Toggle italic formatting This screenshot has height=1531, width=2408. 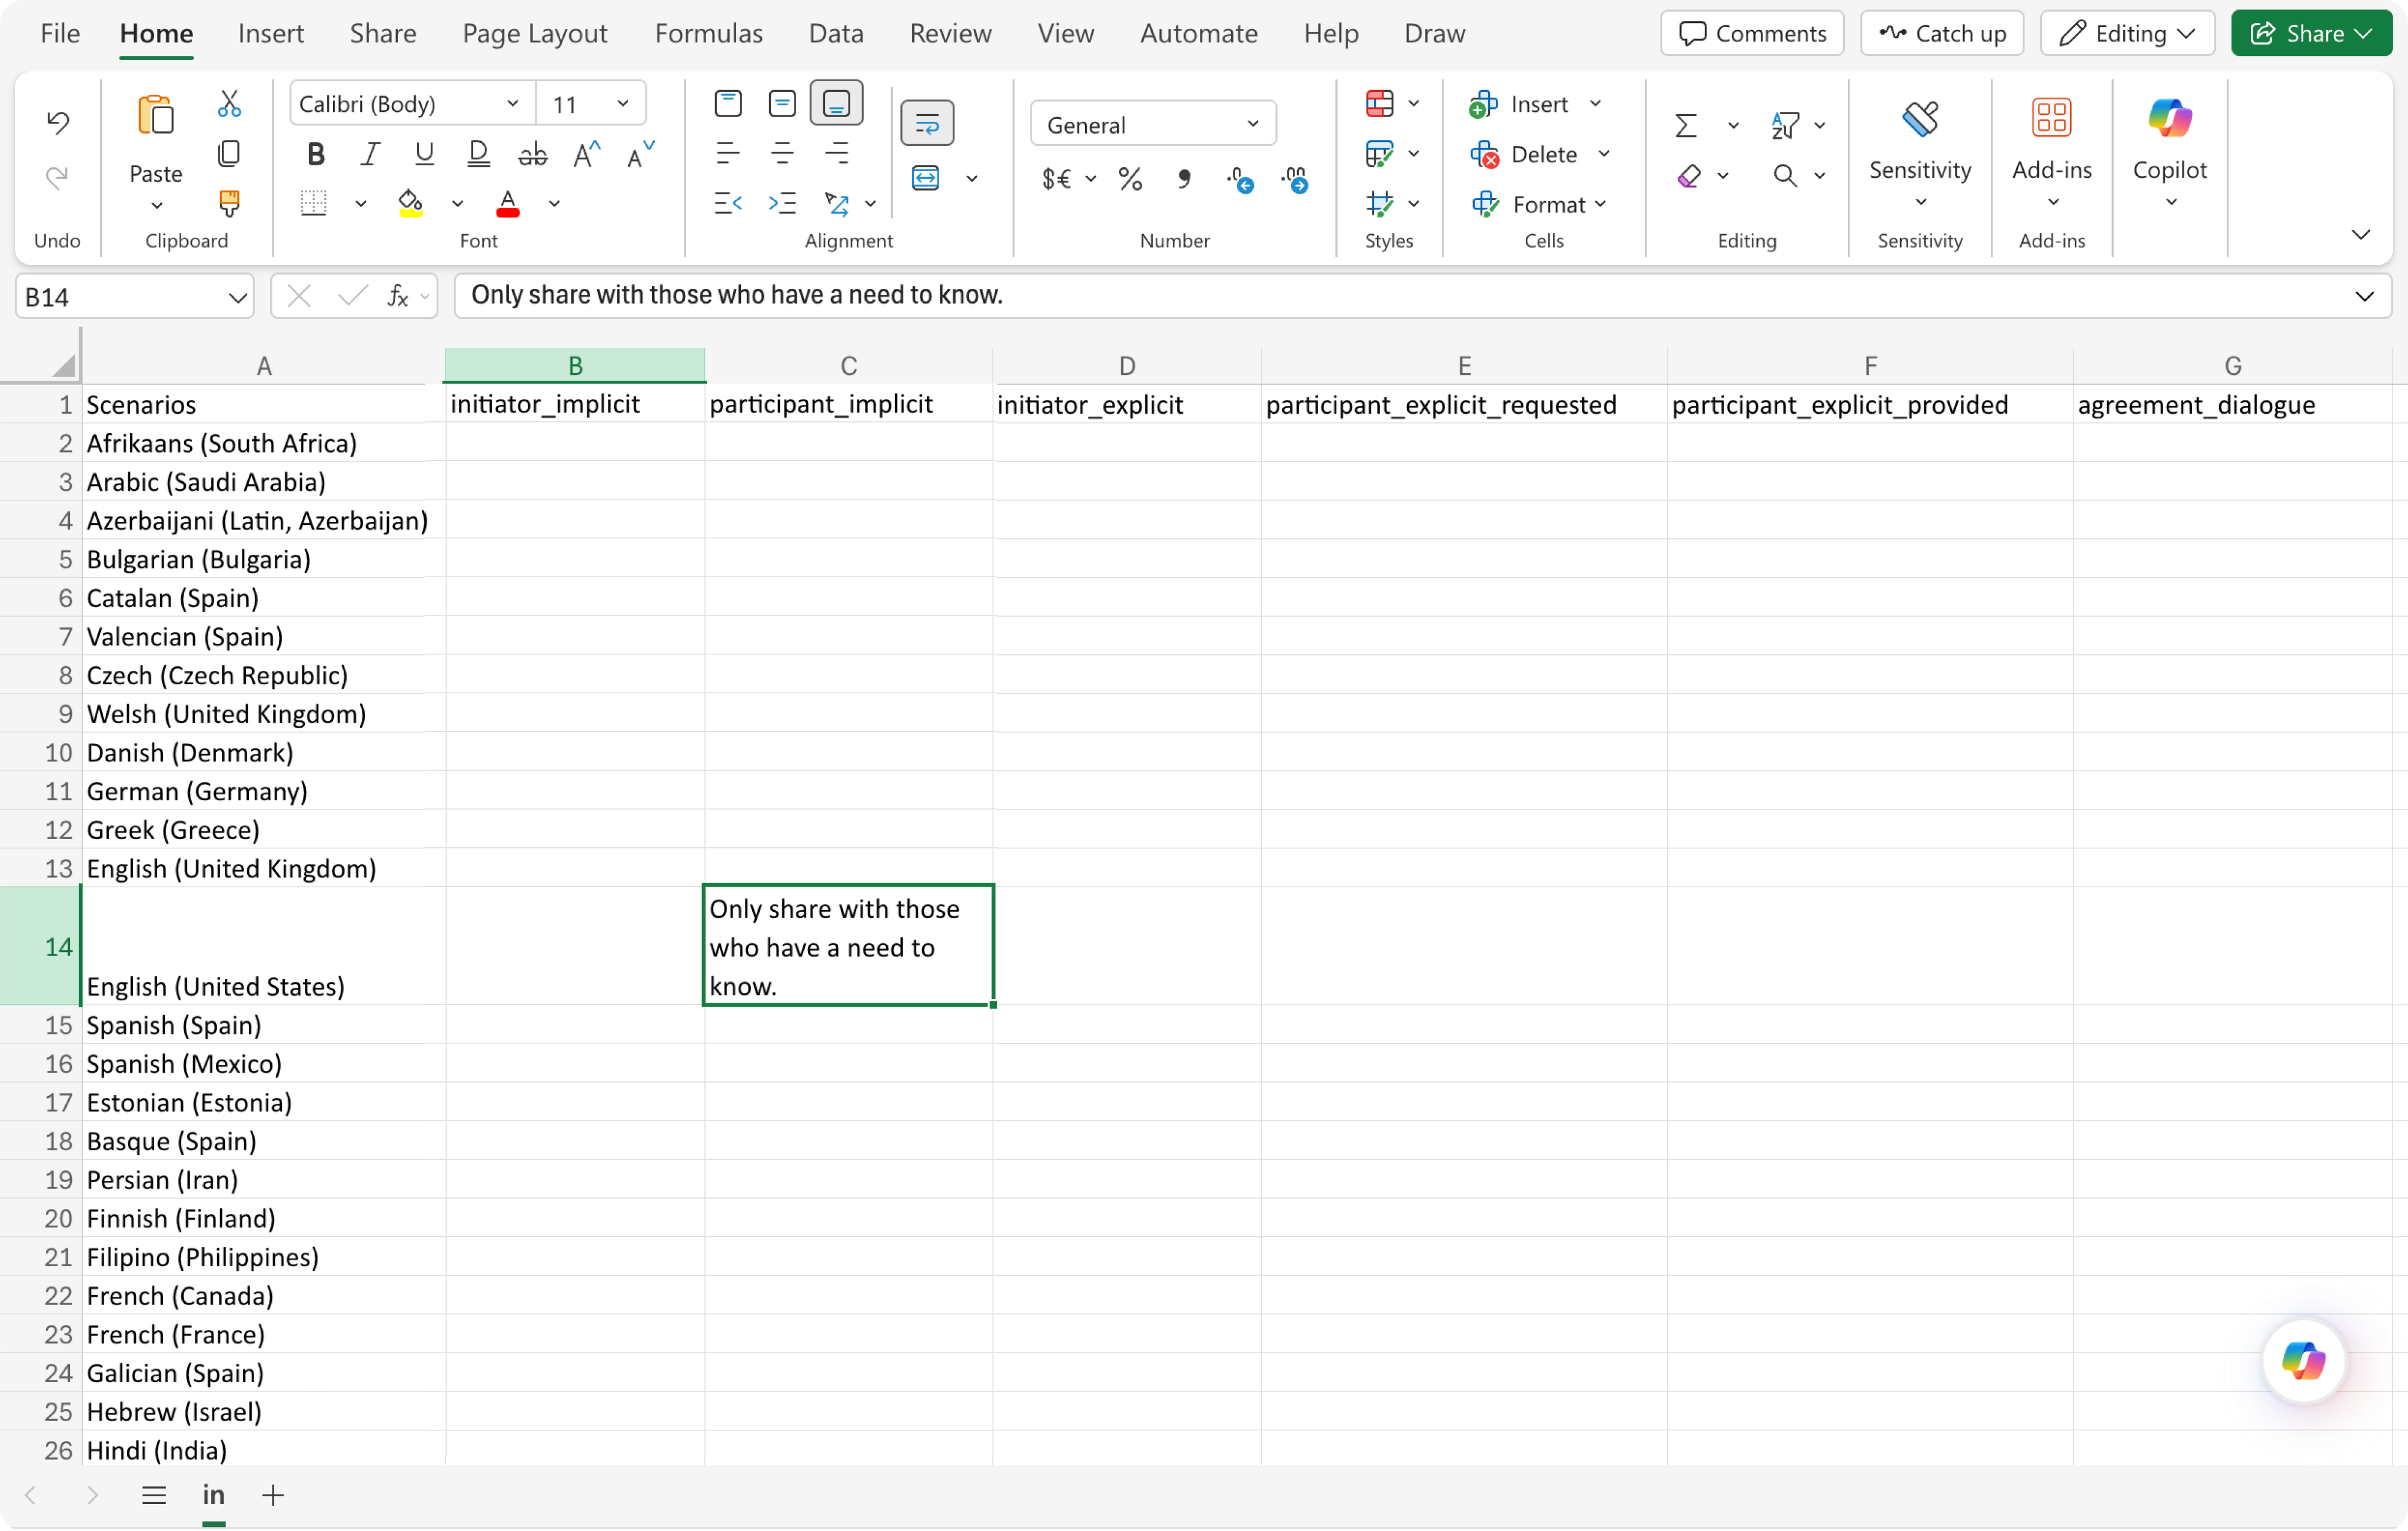click(370, 154)
